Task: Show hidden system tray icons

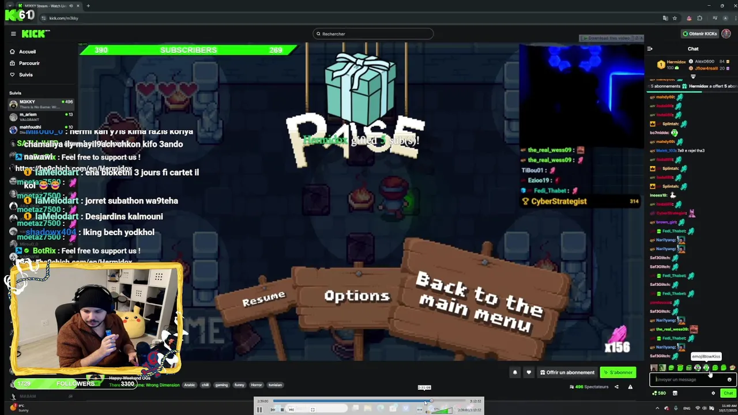Action: point(657,408)
